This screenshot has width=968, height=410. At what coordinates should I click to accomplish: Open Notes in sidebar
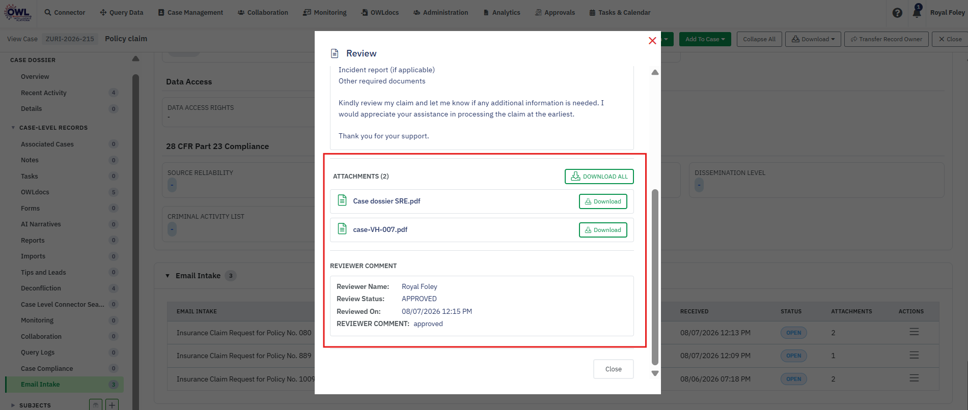click(x=30, y=160)
